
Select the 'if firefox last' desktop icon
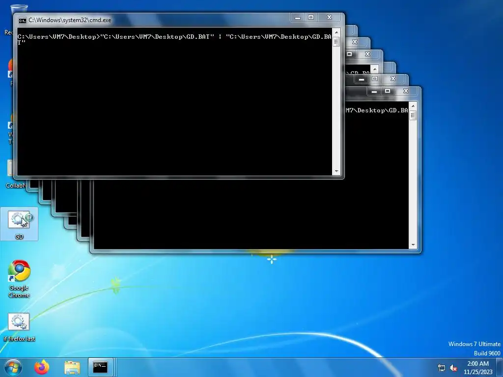19,327
